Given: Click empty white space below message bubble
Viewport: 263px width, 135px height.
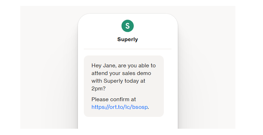Looking at the screenshot, I should pyautogui.click(x=127, y=123).
